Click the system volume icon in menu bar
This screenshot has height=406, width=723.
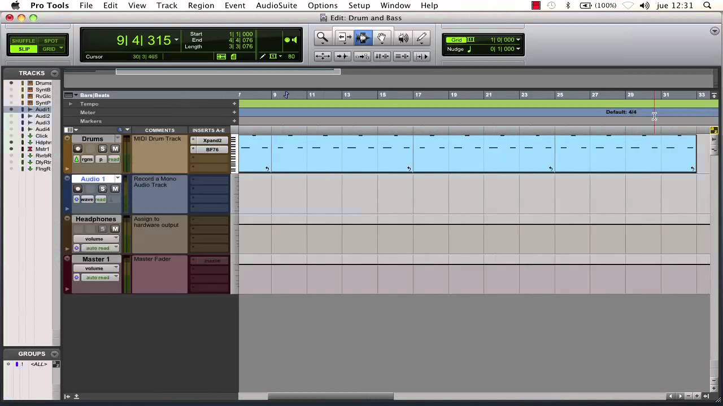[644, 6]
